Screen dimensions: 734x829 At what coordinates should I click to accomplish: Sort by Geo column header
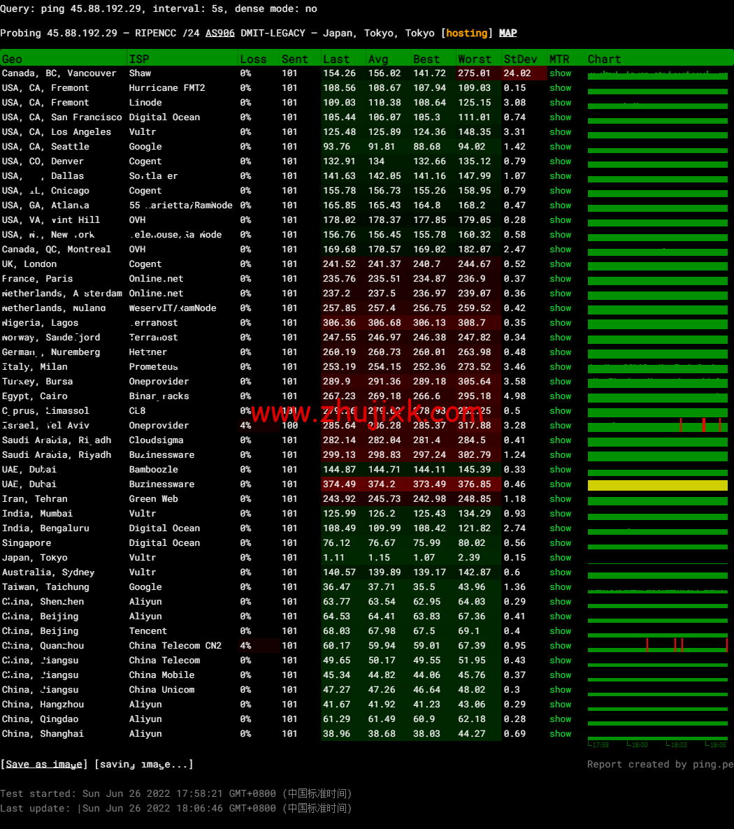pos(13,59)
